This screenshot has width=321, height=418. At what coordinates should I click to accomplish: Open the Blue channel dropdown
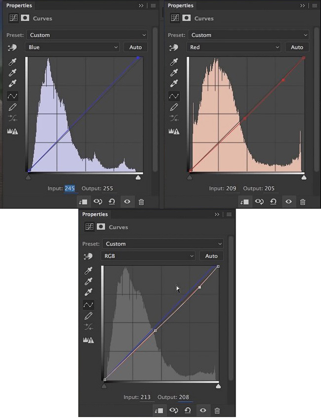pos(72,47)
